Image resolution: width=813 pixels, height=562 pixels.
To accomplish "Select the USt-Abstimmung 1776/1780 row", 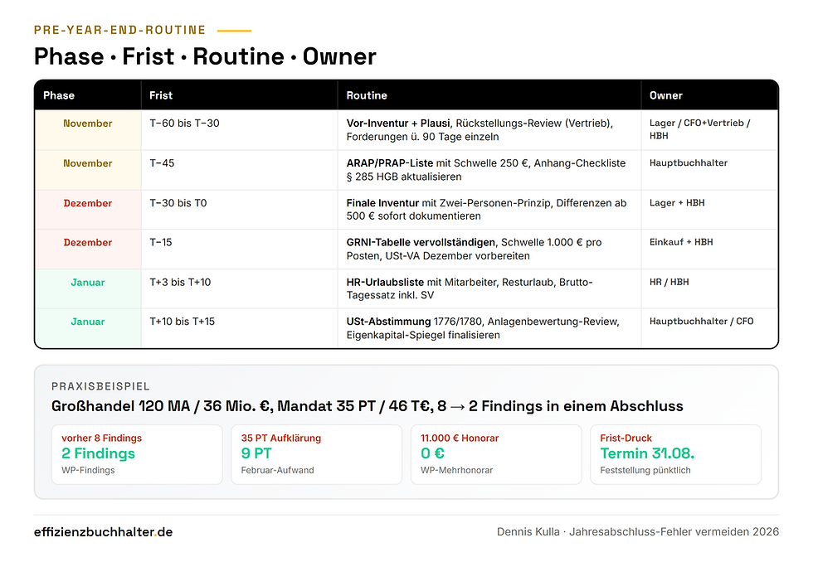I will (406, 328).
